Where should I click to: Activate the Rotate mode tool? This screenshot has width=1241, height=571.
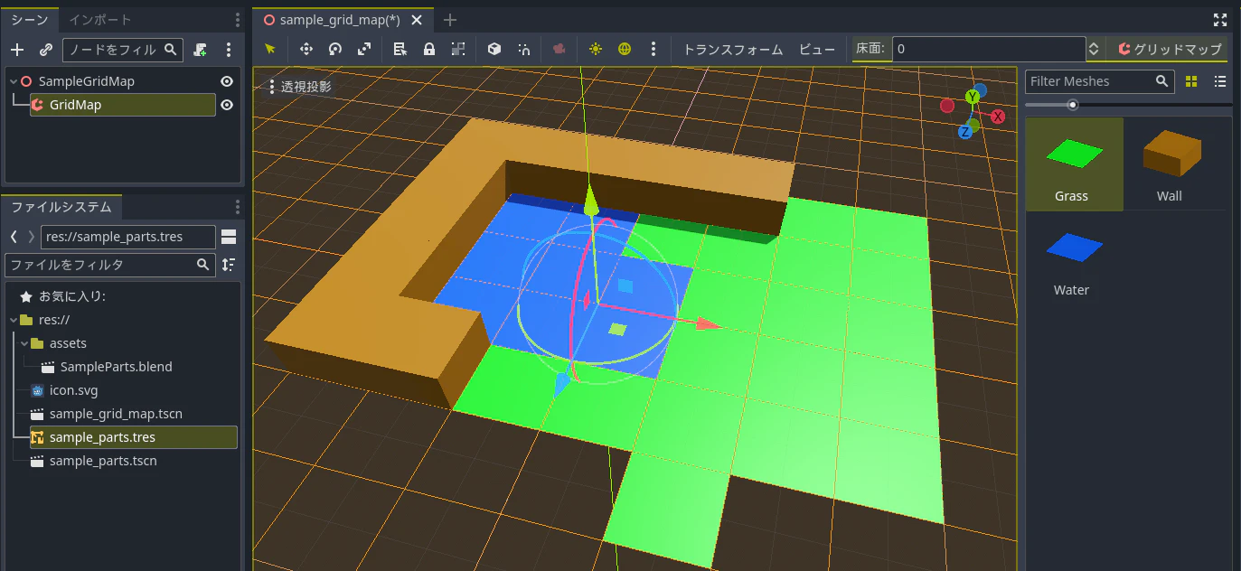coord(334,50)
